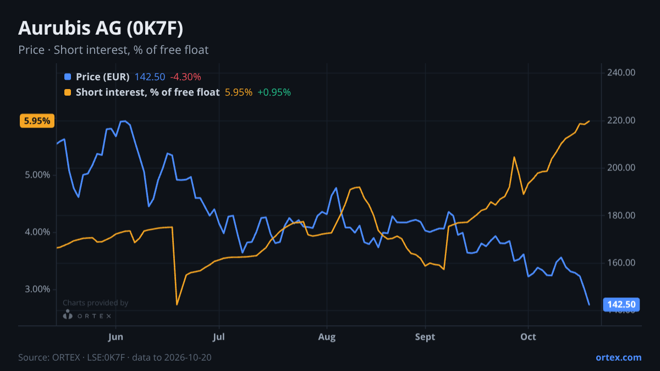The width and height of the screenshot is (660, 371).
Task: Click the Aug x-axis label
Action: [327, 336]
